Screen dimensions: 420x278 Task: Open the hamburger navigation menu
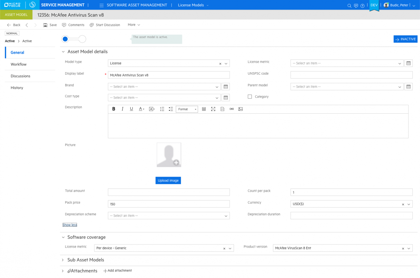pos(101,5)
